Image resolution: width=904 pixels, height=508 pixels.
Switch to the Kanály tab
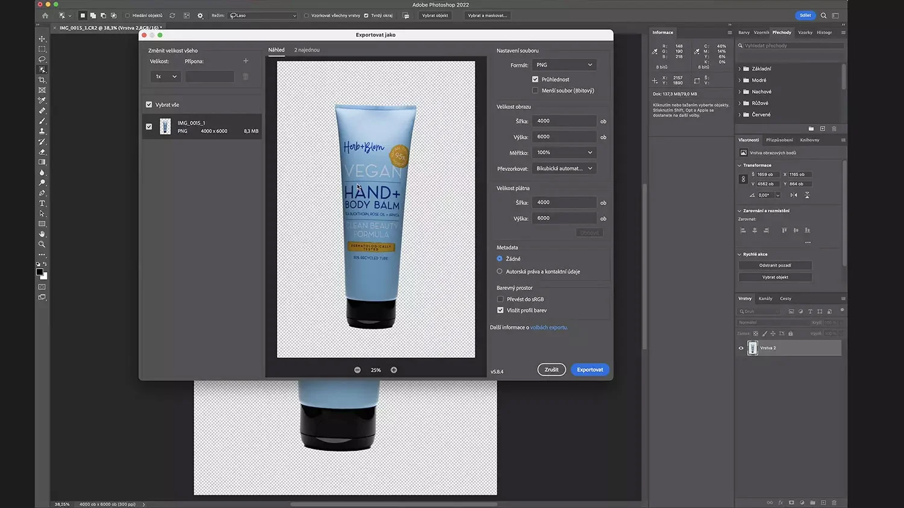[765, 299]
